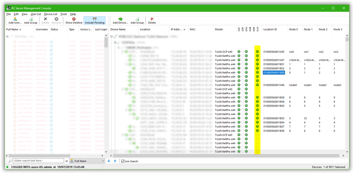Viewport: 354px width, 174px height.
Task: Click the tag icon beside CENTRAL group
Action: (11, 37)
